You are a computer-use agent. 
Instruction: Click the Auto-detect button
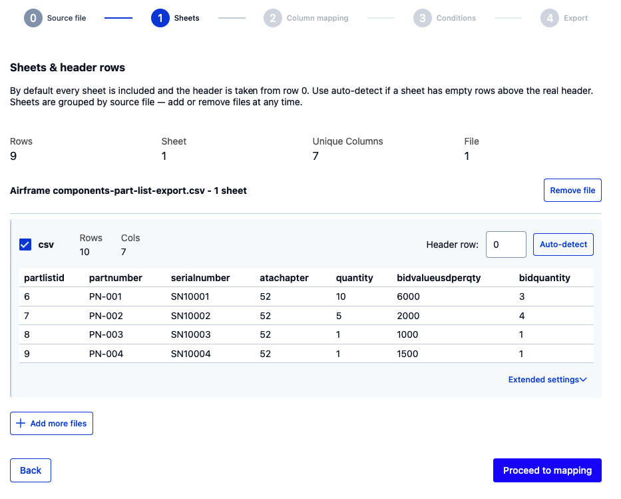(563, 245)
